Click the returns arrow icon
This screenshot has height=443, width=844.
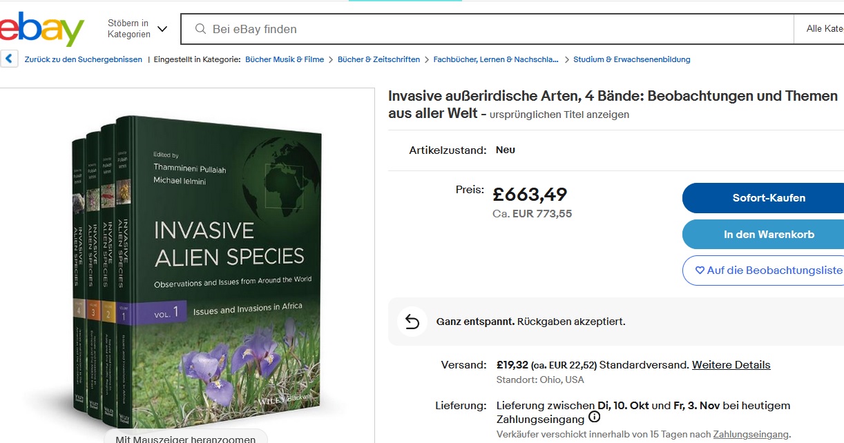[412, 322]
